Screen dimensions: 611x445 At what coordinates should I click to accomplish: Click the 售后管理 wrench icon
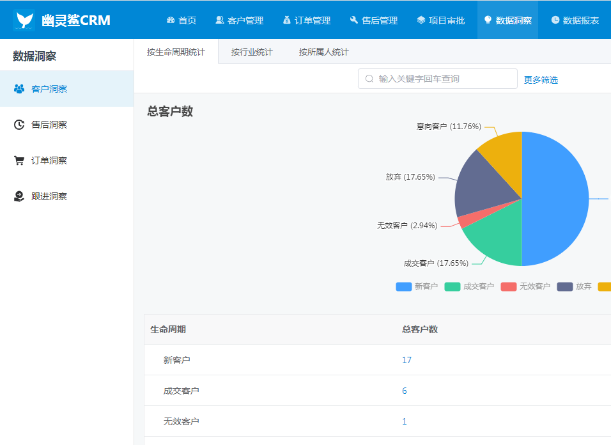(x=354, y=20)
